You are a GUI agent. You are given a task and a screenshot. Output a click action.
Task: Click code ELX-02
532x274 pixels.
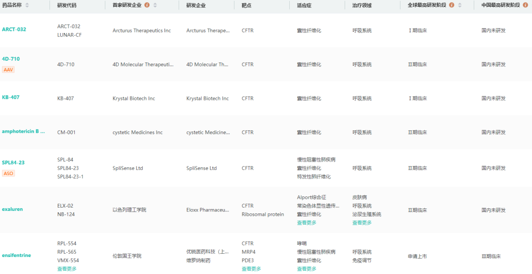[66, 206]
